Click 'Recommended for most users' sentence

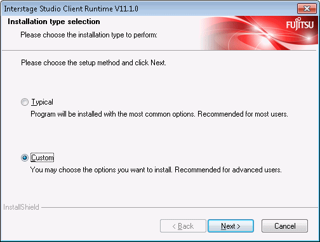(243, 114)
